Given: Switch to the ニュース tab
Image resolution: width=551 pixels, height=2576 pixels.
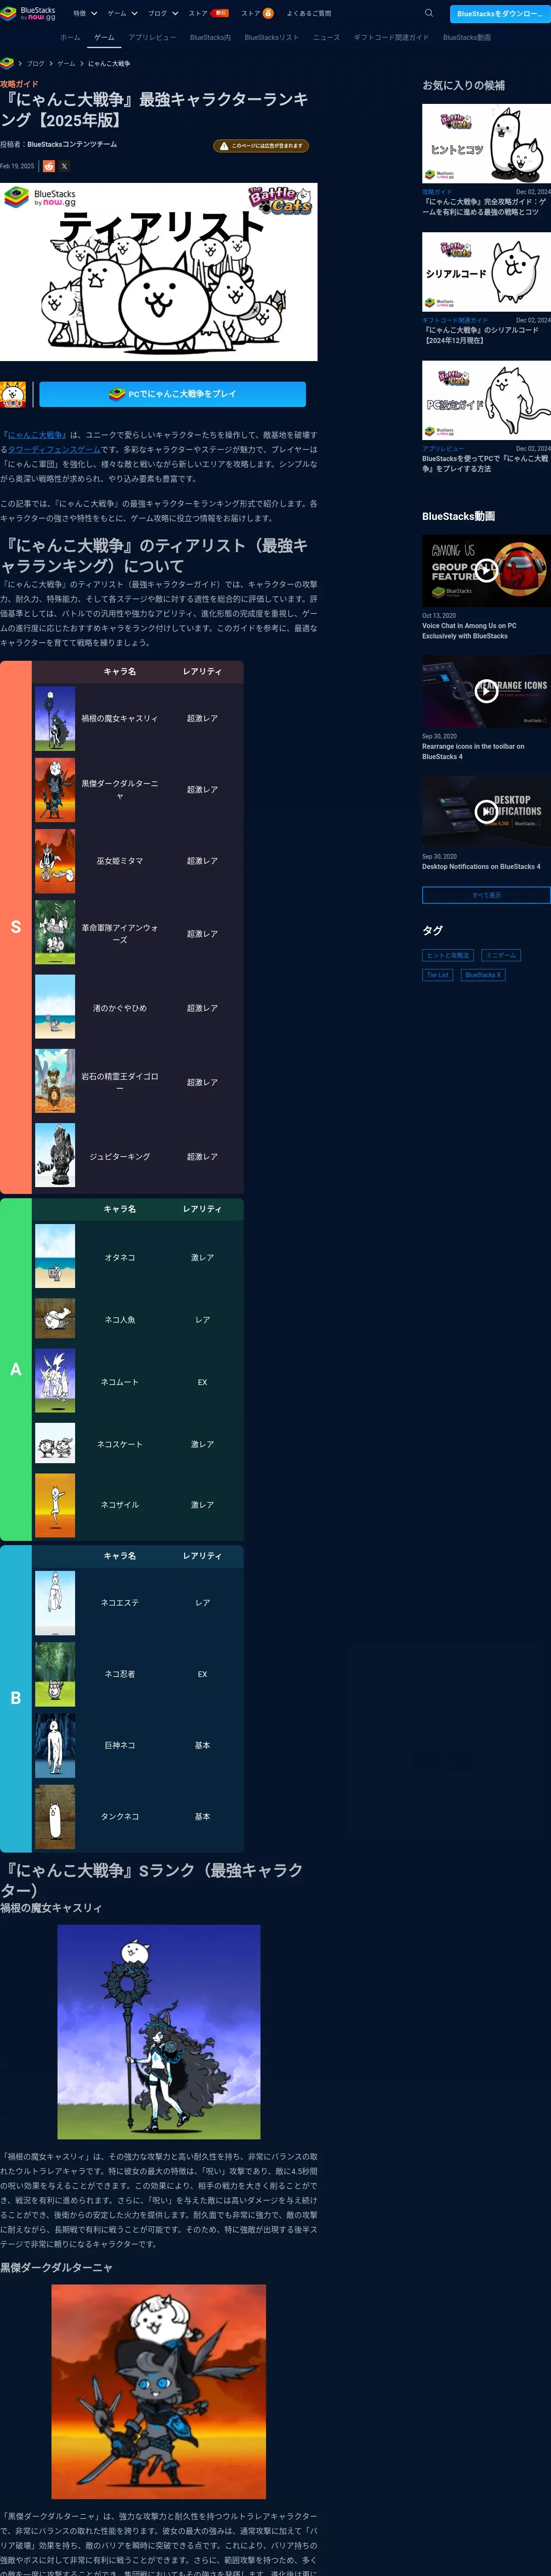Looking at the screenshot, I should [x=326, y=37].
